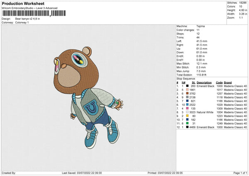The image size is (249, 176).
Task: Click the 'Down:' measurement label
Action: point(180,52)
